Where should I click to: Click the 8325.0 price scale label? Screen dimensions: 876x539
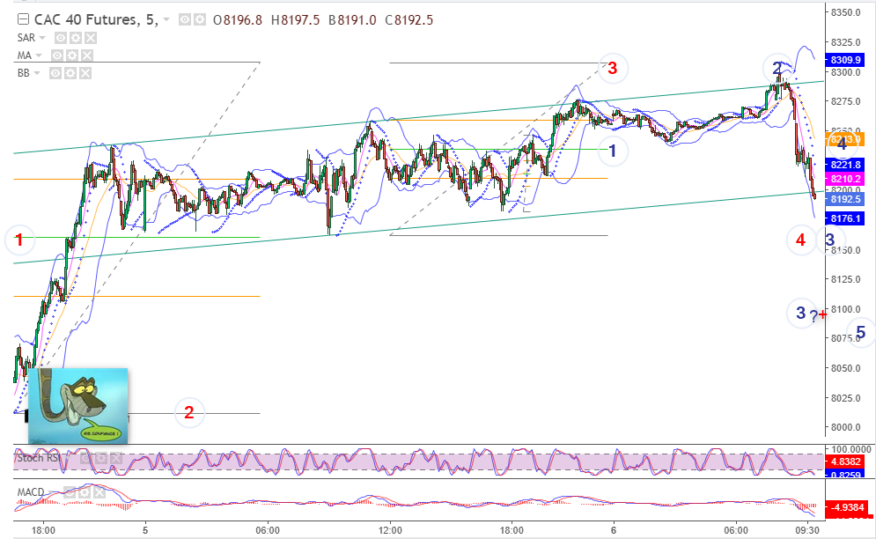[x=845, y=42]
